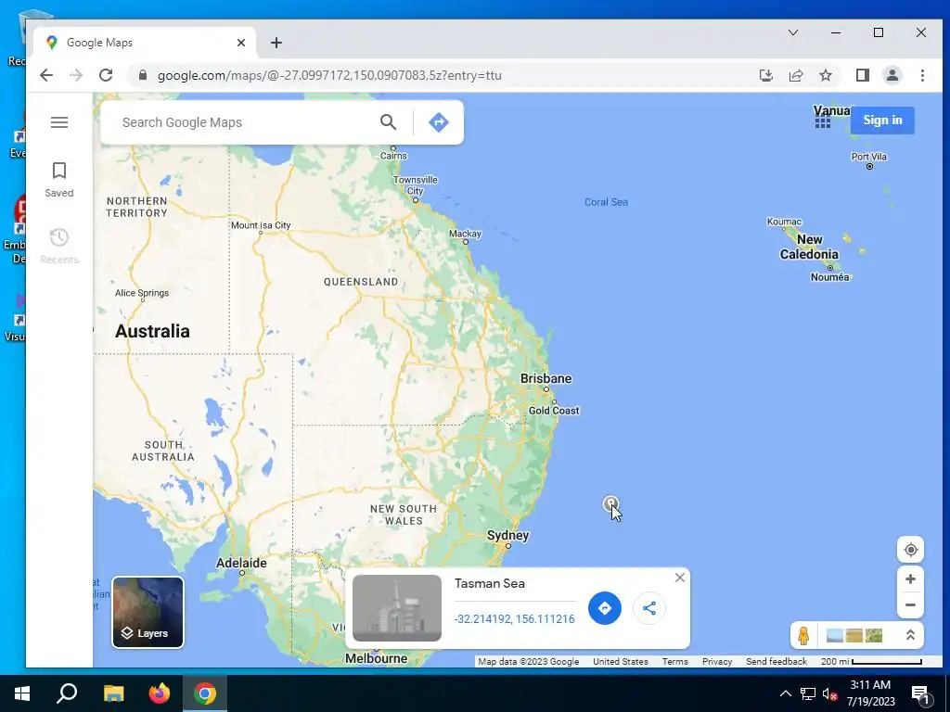Image resolution: width=950 pixels, height=712 pixels.
Task: Toggle the 200 mi scale bar units
Action: pos(871,662)
